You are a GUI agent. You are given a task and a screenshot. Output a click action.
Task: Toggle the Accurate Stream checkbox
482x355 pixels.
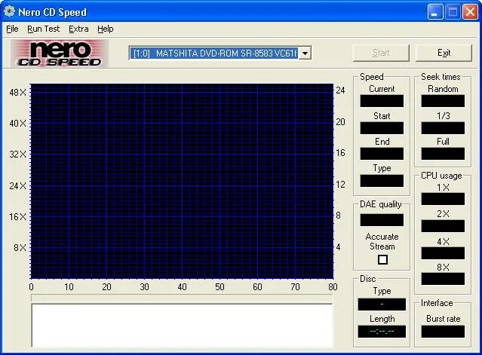click(x=382, y=260)
